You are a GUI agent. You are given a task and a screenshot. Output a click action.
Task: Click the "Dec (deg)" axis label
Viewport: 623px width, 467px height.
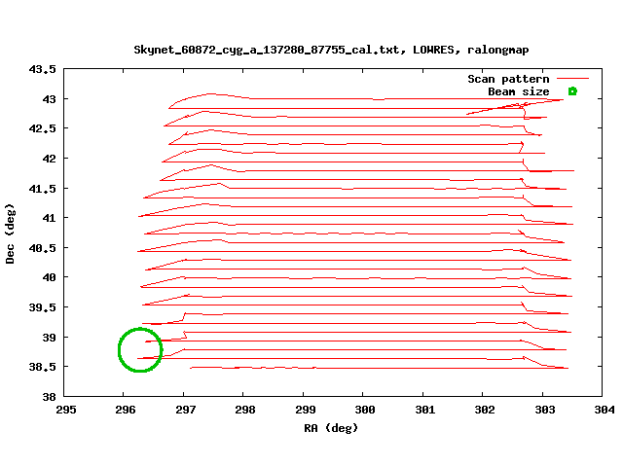click(10, 233)
